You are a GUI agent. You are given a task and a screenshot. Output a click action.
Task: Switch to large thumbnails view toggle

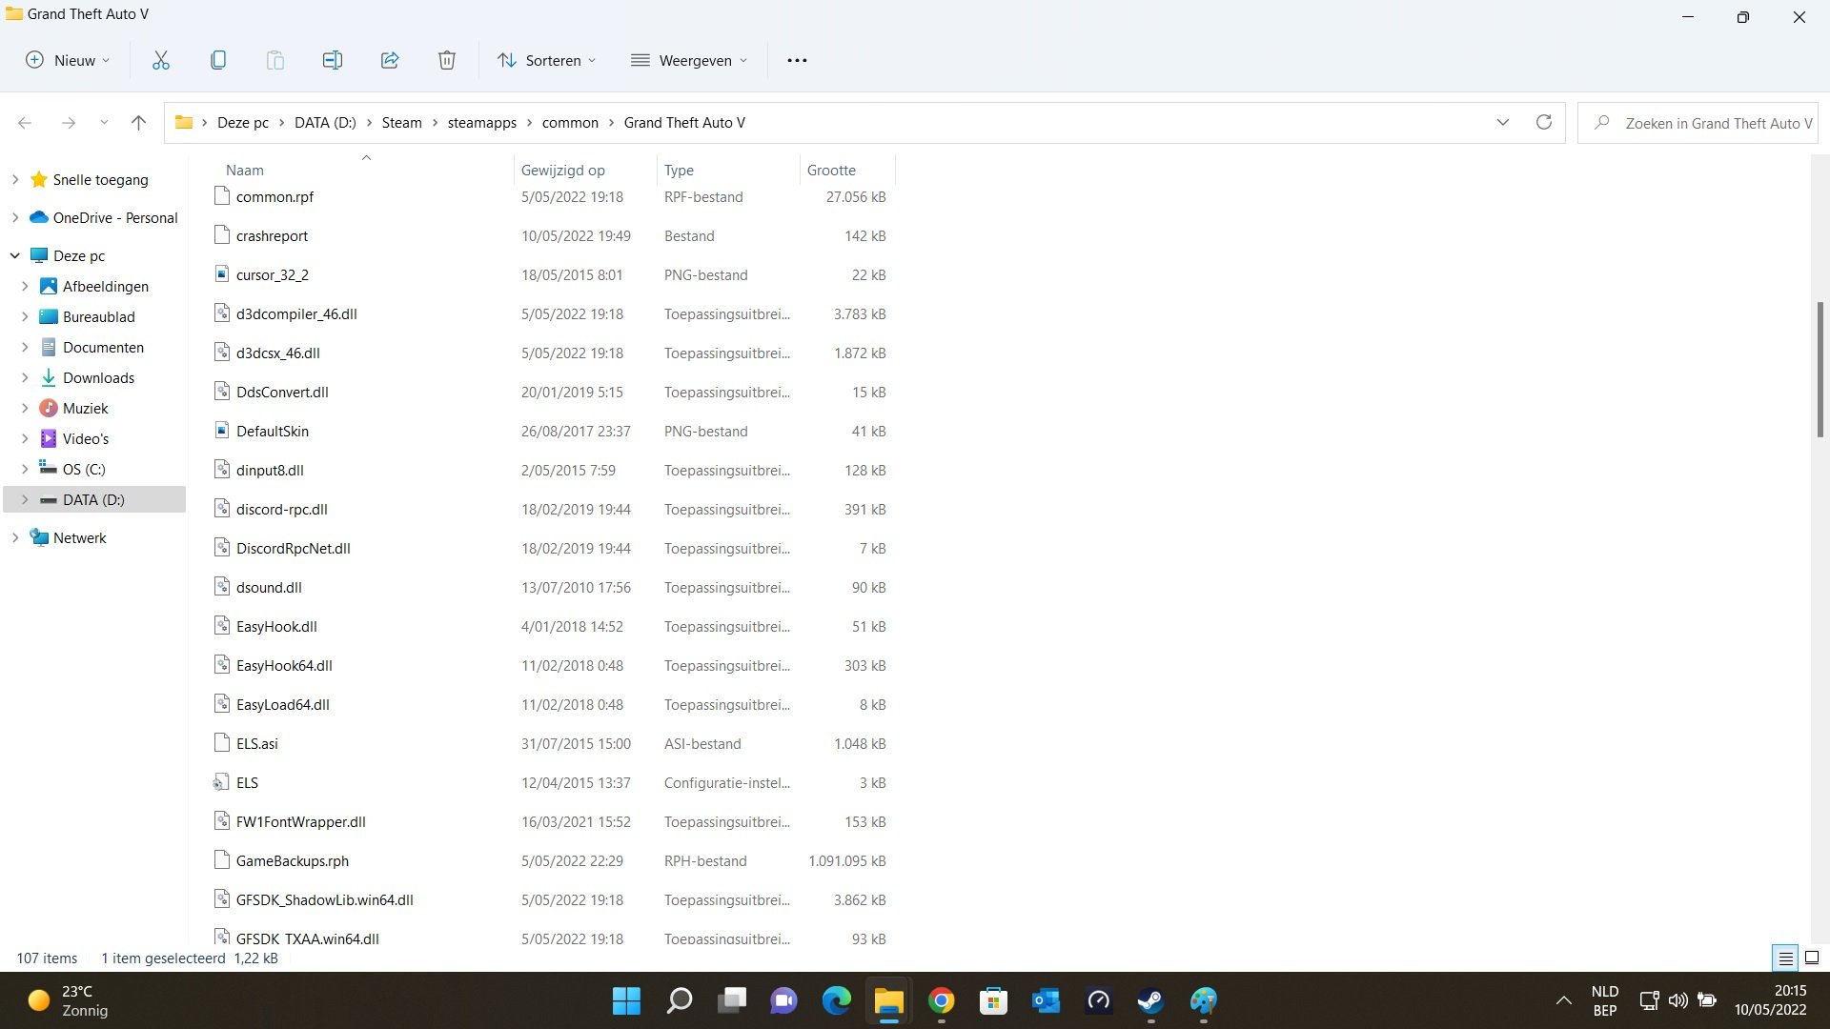pos(1812,958)
